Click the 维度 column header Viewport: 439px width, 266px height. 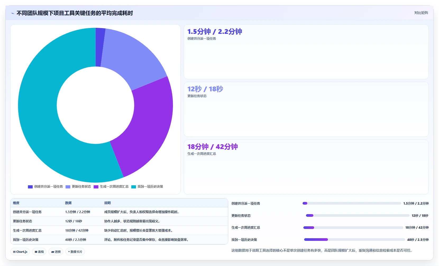click(x=16, y=203)
